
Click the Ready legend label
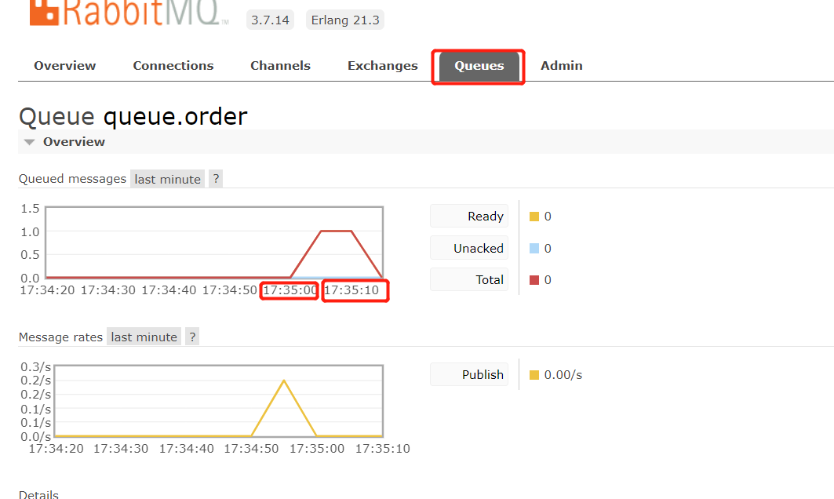tap(469, 216)
